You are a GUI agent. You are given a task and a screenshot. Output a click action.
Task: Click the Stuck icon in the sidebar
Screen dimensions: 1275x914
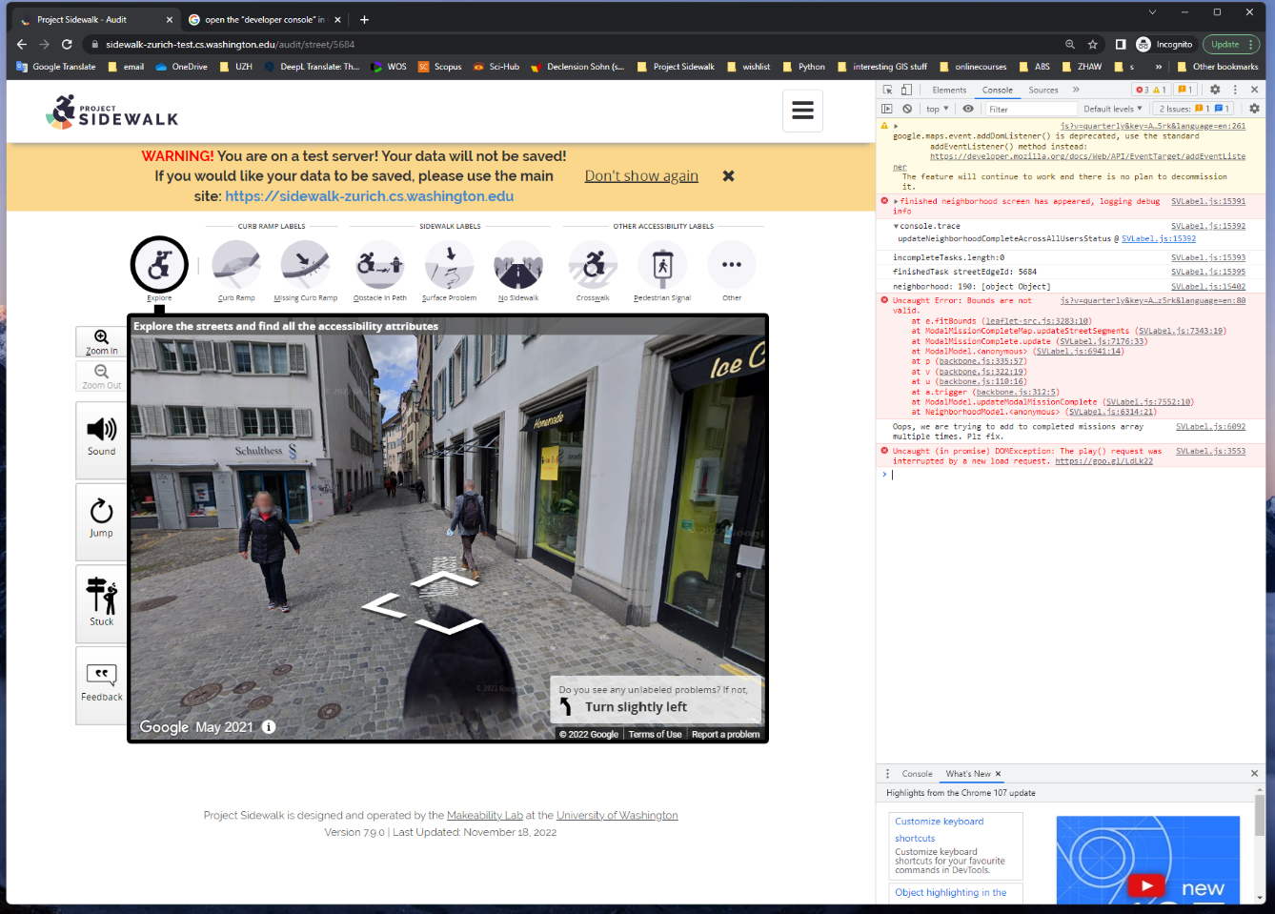point(101,602)
